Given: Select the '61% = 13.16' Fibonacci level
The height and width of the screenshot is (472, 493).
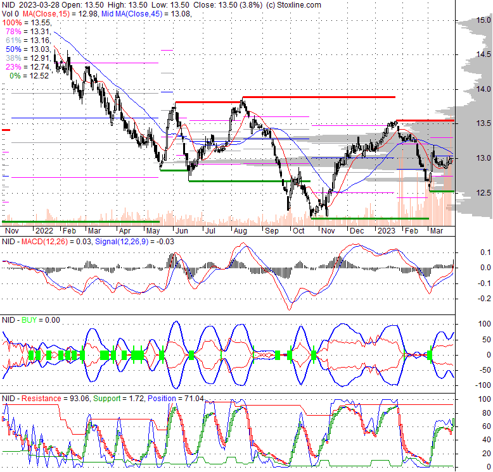Looking at the screenshot, I should (x=28, y=40).
